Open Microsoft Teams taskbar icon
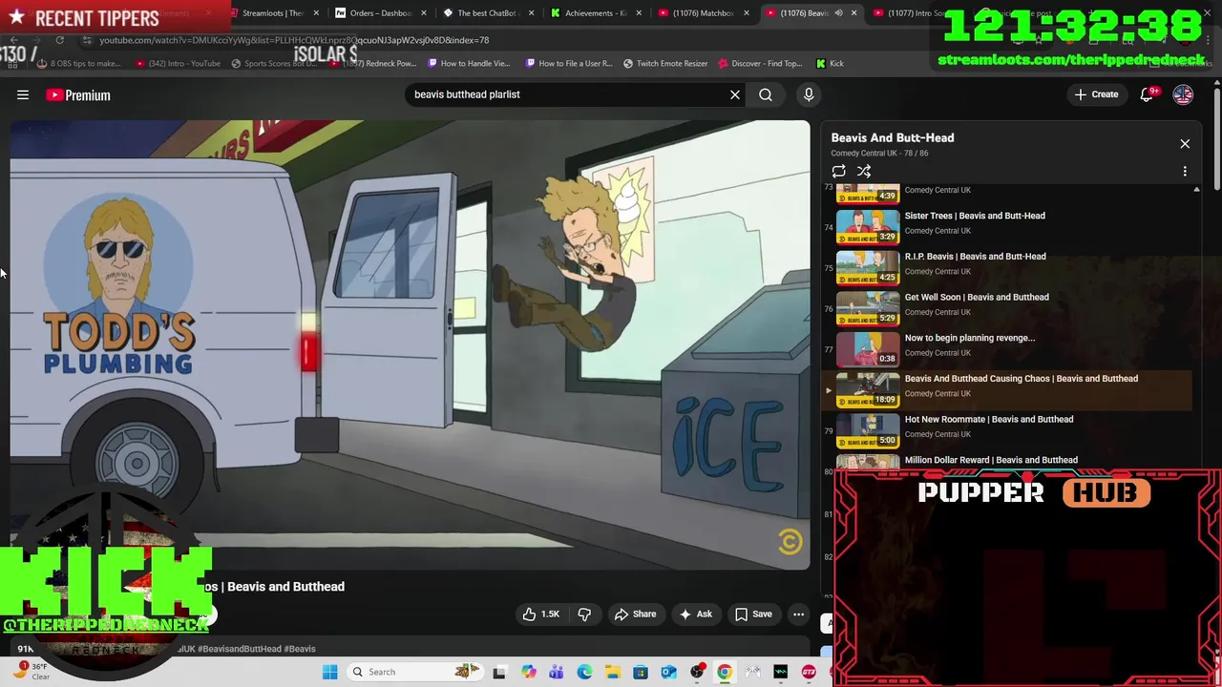Screen dimensions: 1222x687 click(557, 673)
